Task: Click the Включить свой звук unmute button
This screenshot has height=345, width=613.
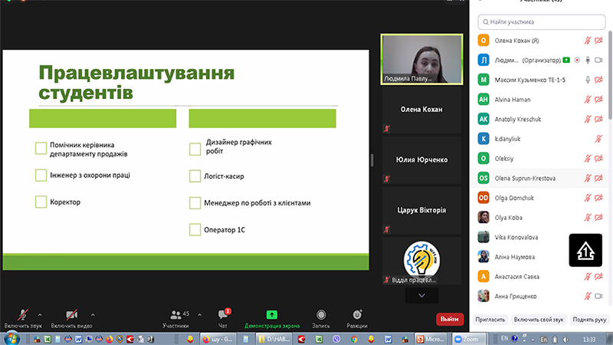Action: pos(539,320)
